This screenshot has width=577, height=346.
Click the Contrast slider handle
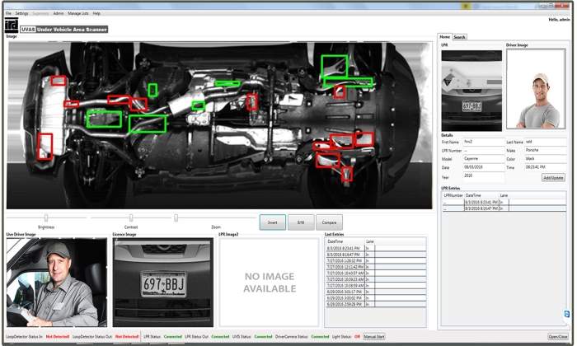tap(131, 218)
